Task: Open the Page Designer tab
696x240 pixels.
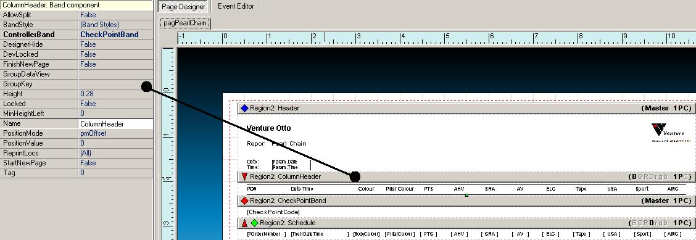Action: click(x=183, y=7)
